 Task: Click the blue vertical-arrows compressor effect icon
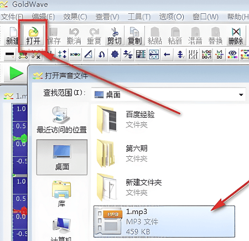tap(62, 54)
